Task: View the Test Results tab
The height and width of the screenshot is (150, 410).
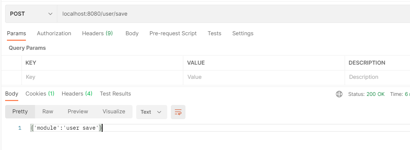Action: (x=115, y=94)
